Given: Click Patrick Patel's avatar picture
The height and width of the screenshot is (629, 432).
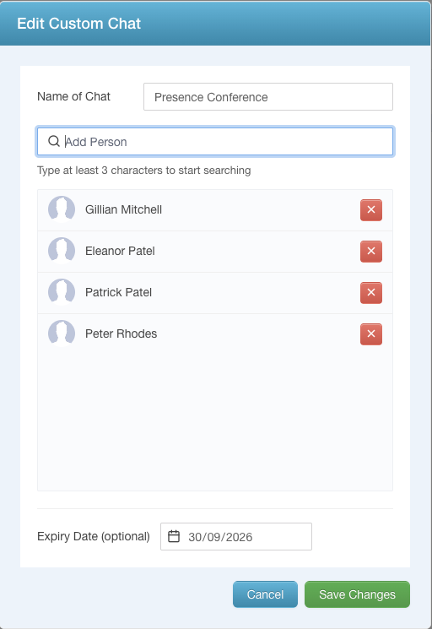Looking at the screenshot, I should coord(62,292).
